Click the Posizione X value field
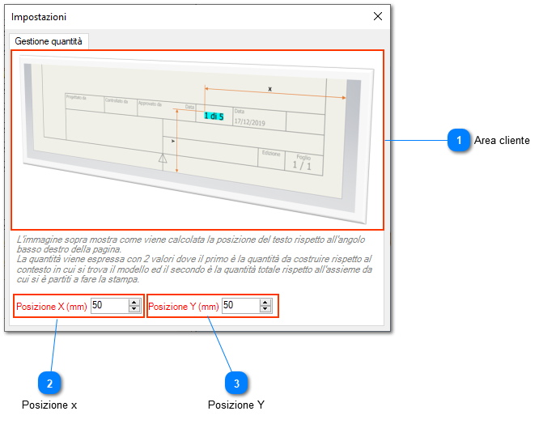543x424 pixels. click(110, 306)
